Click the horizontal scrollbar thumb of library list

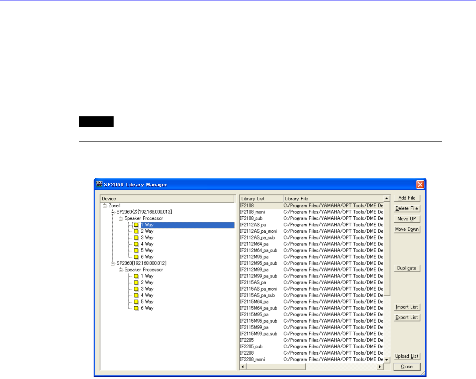pos(276,367)
